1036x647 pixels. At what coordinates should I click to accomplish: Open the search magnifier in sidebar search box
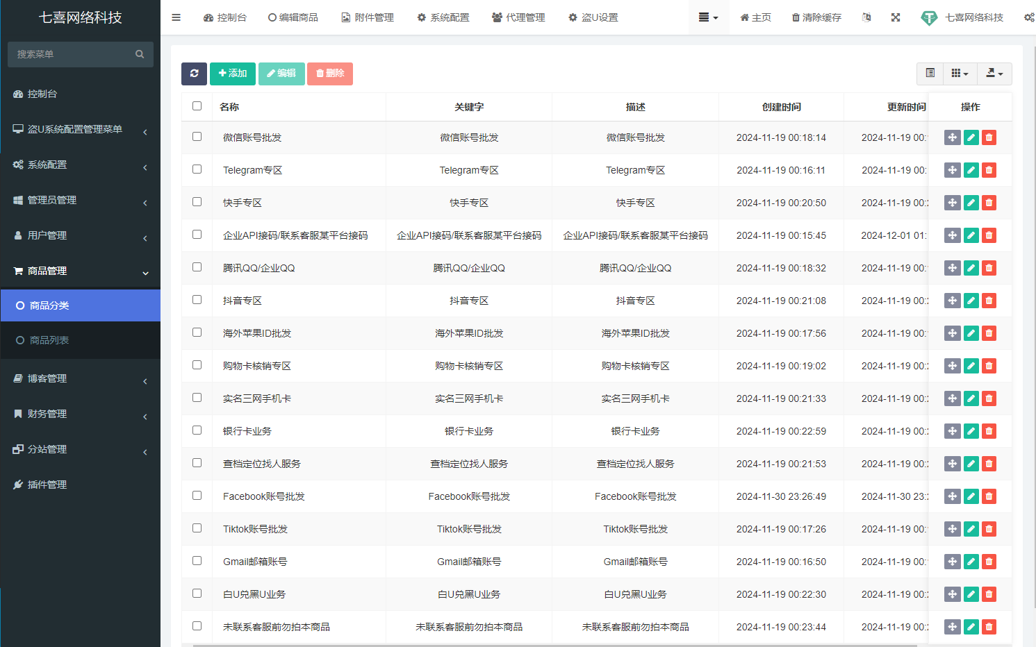140,53
